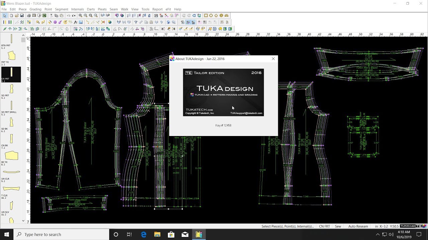
Task: Open a file using the folder icon
Action: click(17, 15)
